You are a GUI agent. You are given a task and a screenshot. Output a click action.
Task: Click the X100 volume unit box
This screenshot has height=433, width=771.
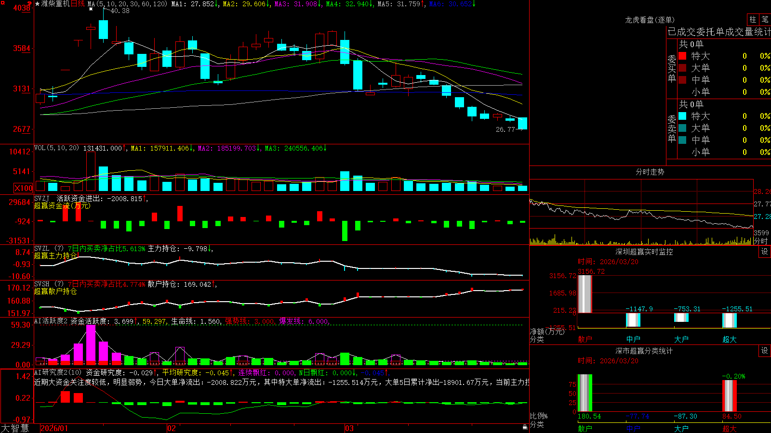pos(24,188)
